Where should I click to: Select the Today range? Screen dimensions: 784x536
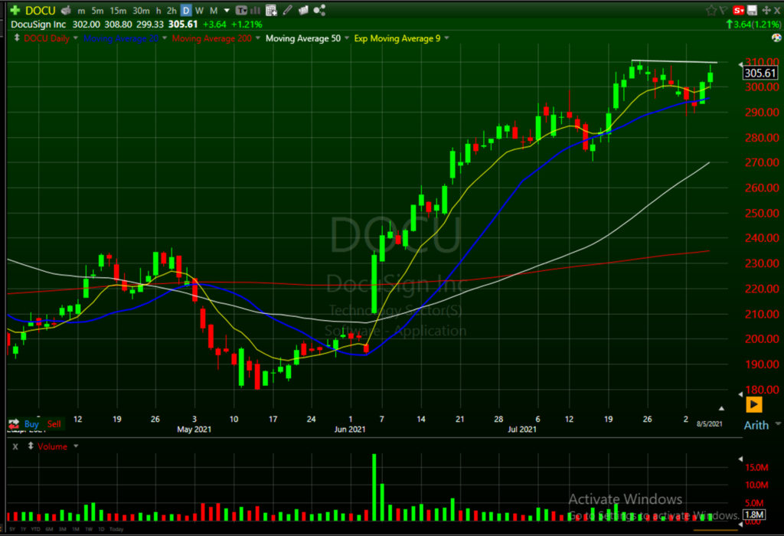pos(116,529)
